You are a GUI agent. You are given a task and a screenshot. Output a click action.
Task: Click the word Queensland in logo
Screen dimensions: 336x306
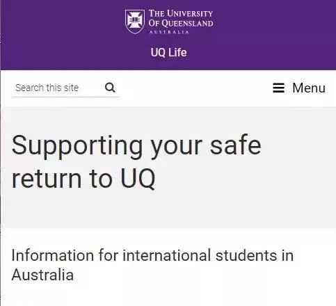point(187,24)
